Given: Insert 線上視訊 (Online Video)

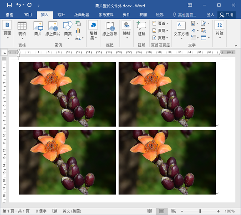Looking at the screenshot, I should tap(110, 29).
